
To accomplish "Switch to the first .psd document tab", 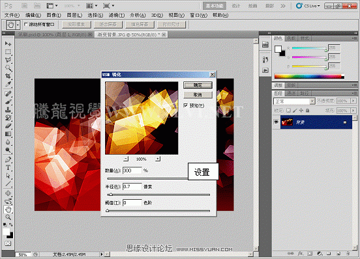I will 55,34.
